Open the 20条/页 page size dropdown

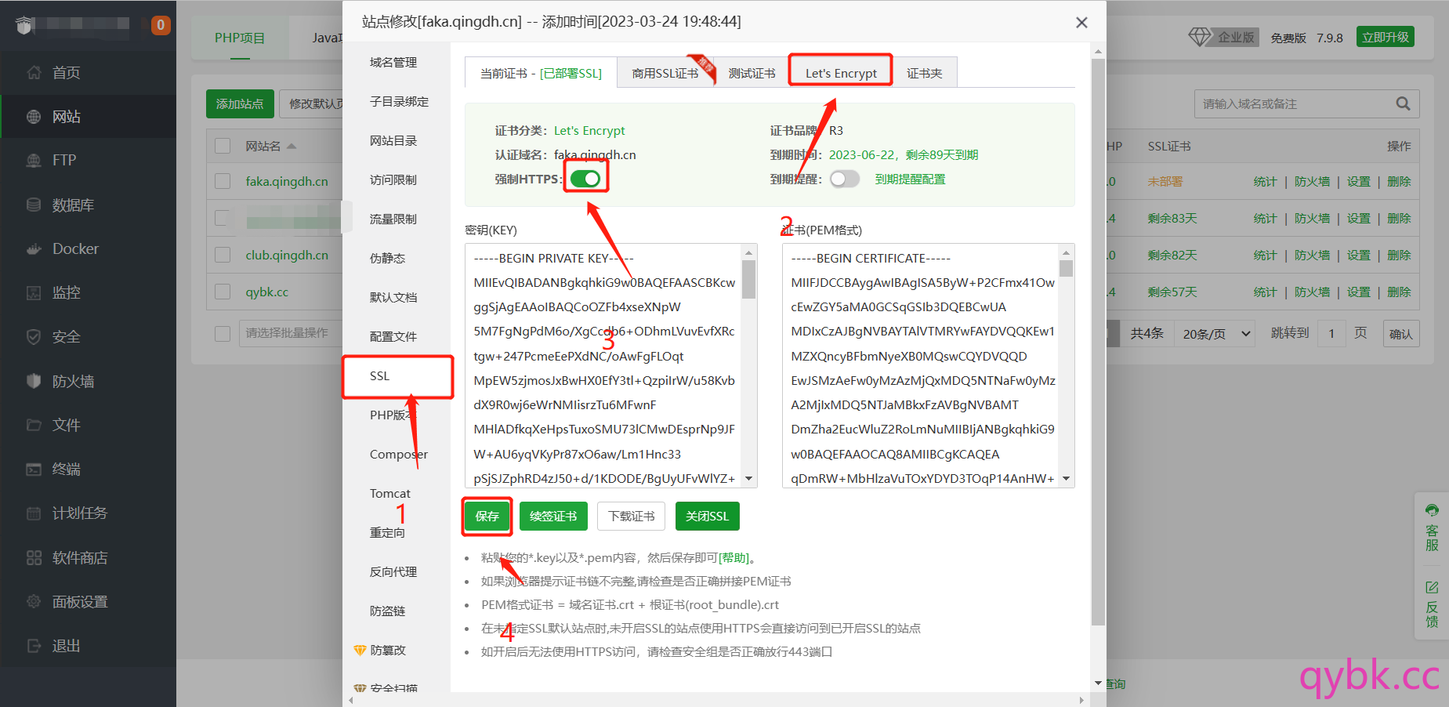click(1215, 334)
